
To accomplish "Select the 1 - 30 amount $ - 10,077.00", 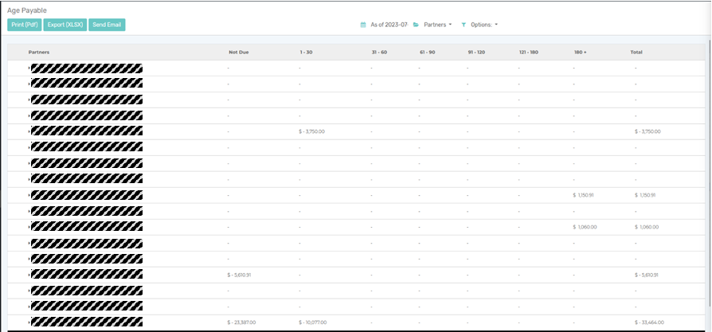I will 313,322.
